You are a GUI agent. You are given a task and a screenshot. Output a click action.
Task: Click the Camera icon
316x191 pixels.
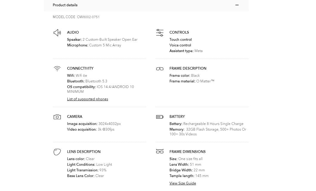pyautogui.click(x=57, y=117)
